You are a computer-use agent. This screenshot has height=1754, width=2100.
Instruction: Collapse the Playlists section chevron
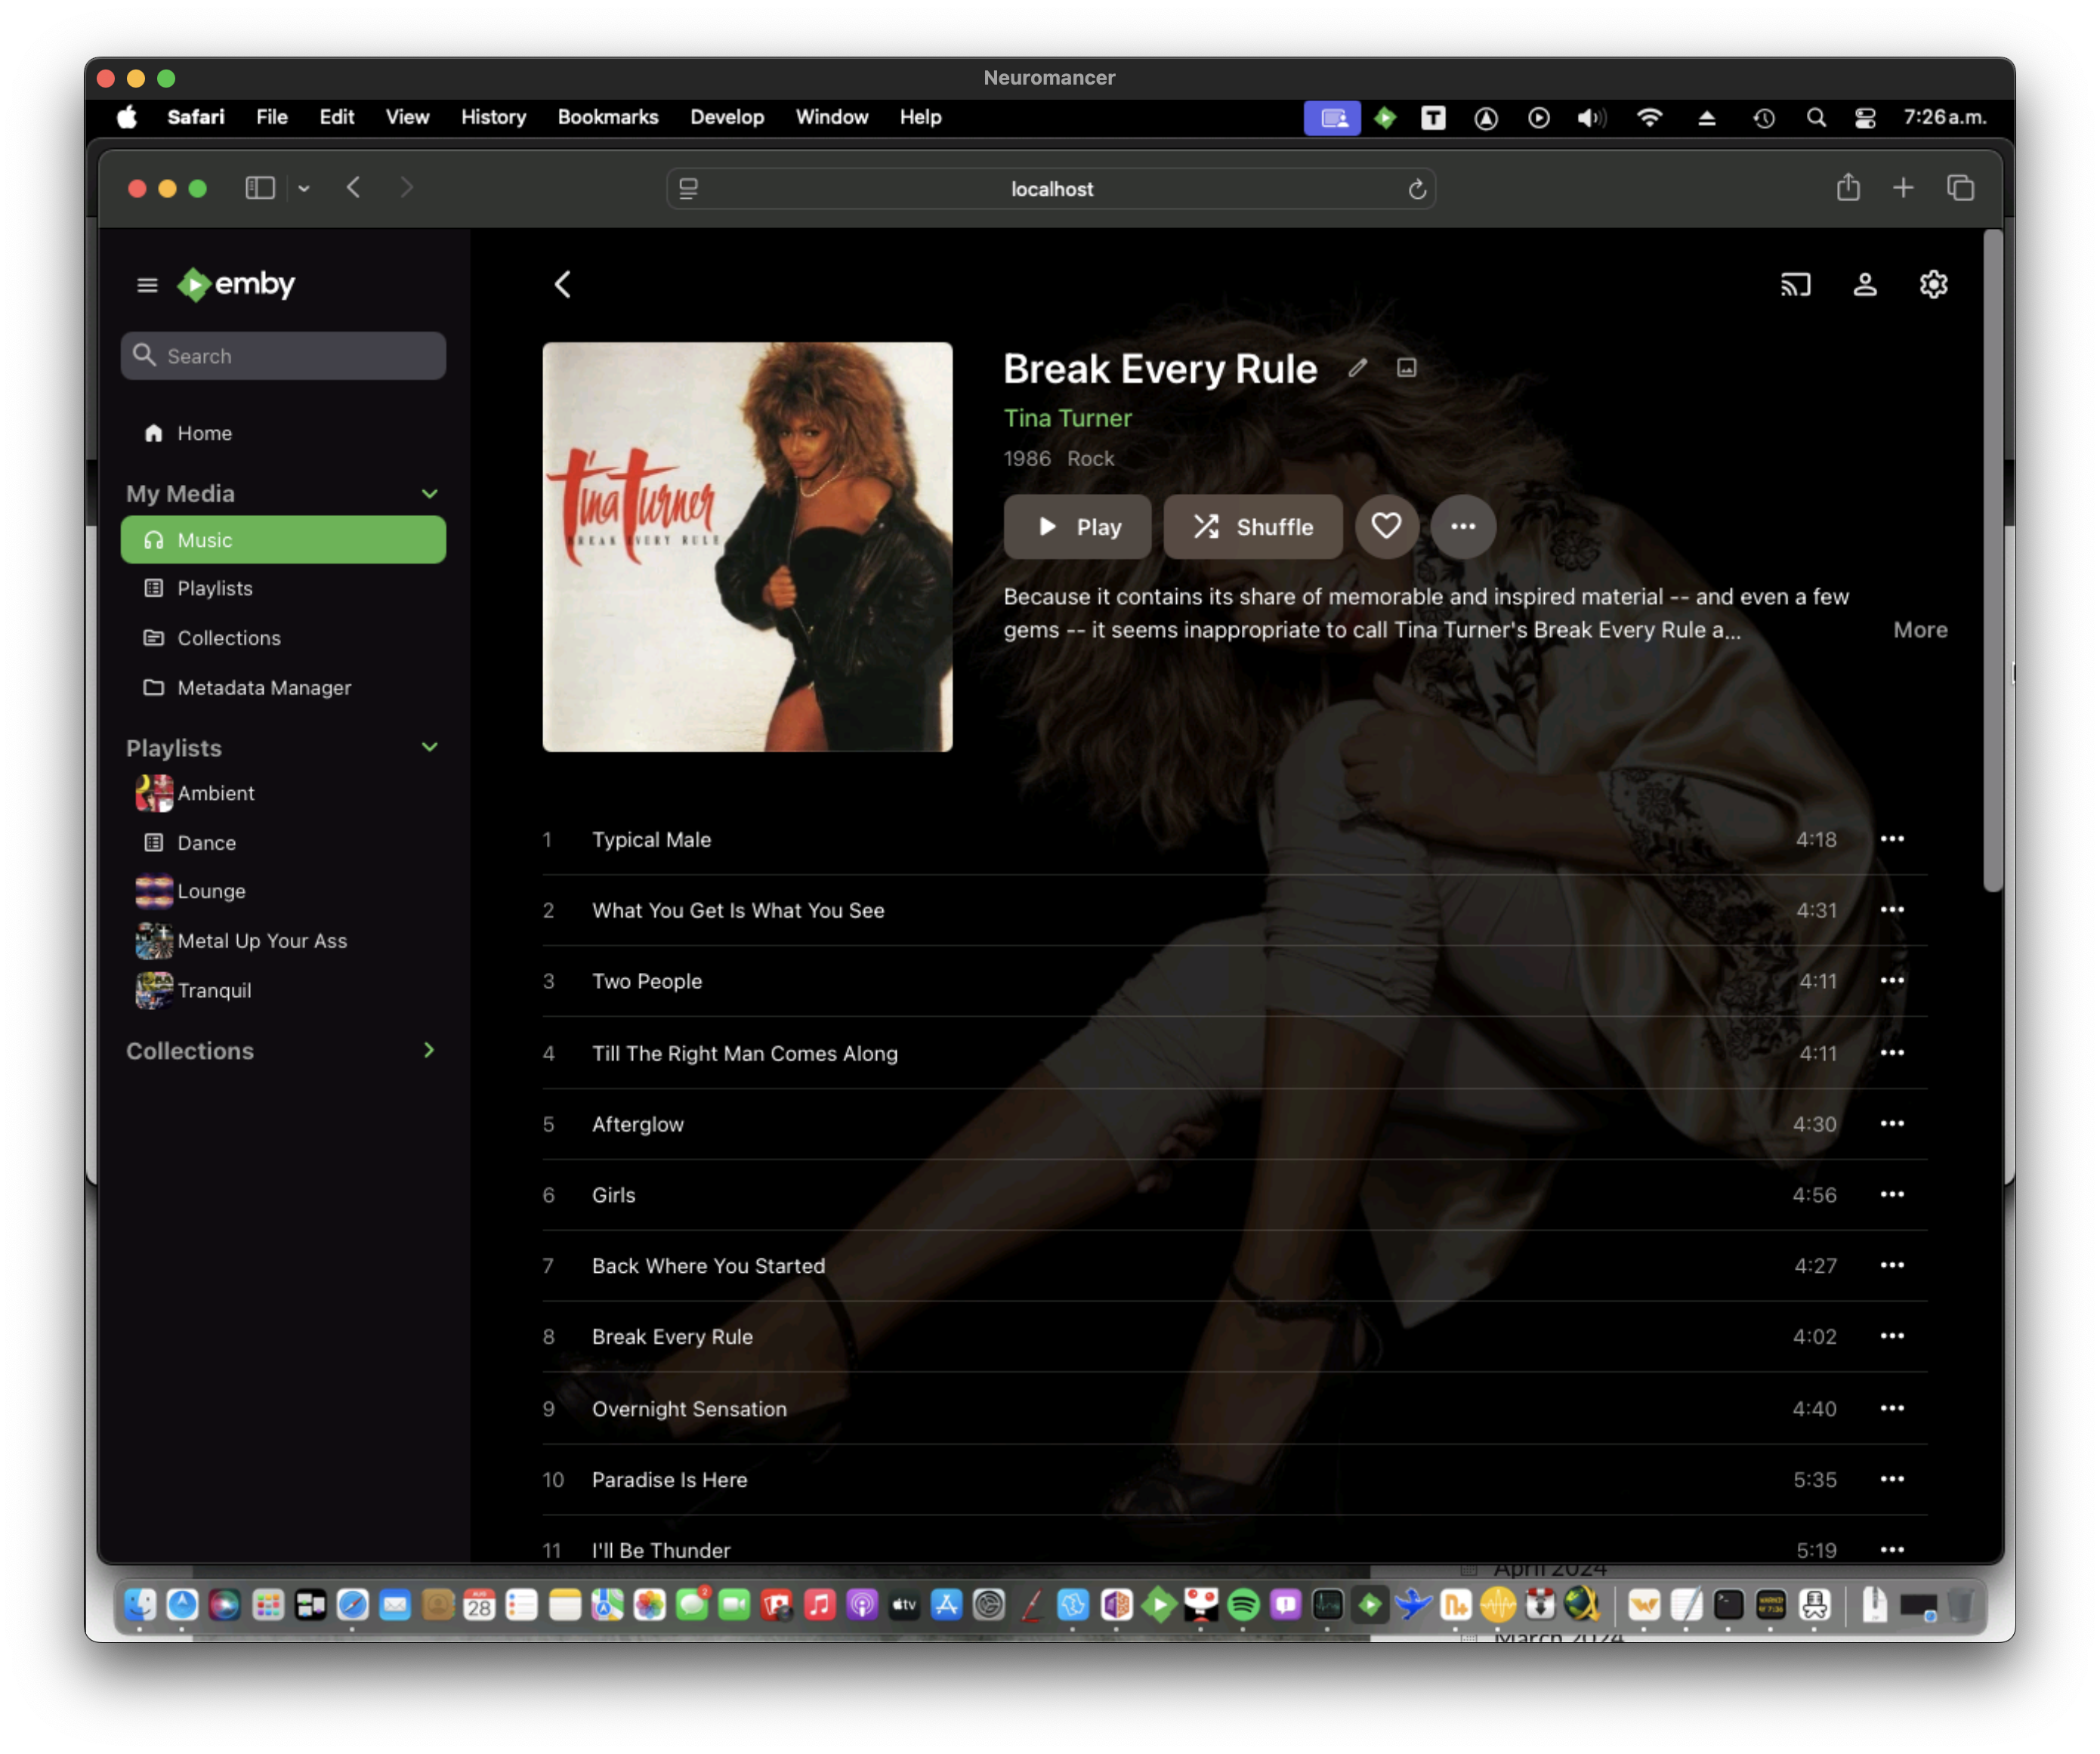coord(429,748)
